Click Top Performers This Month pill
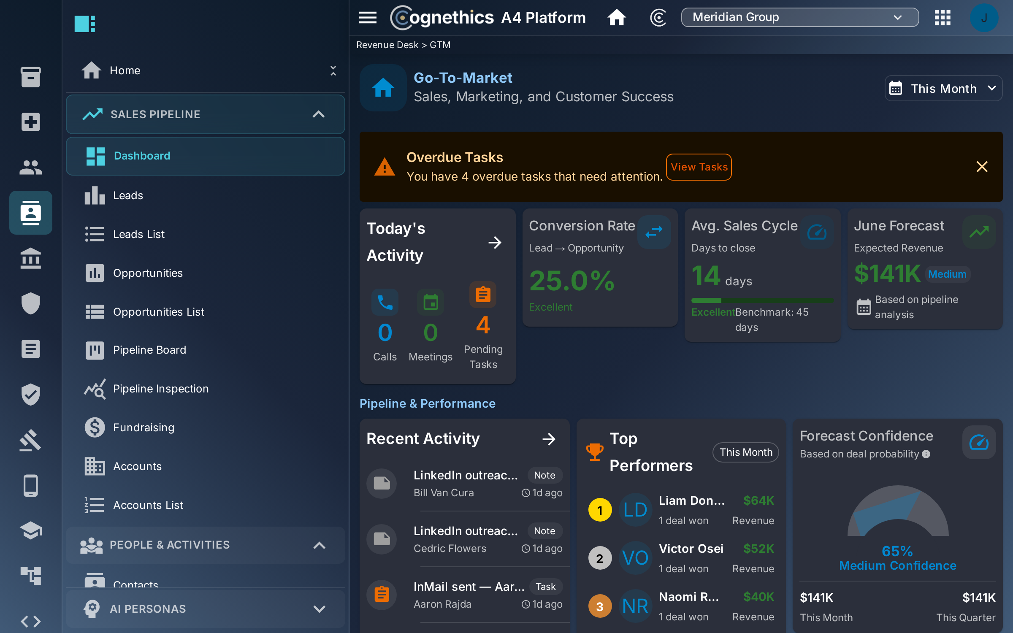1013x633 pixels. tap(746, 452)
